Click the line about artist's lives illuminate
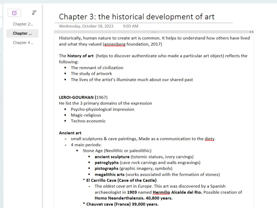277x208 pixels. (x=132, y=80)
